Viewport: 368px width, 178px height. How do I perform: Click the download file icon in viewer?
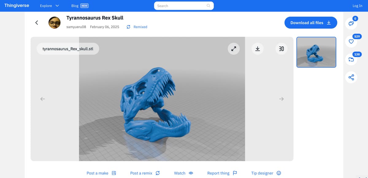click(x=258, y=49)
